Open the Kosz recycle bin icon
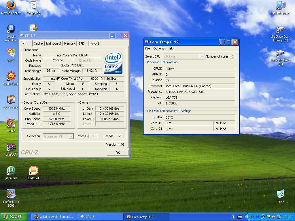Viewport: 295px width, 221px height. 280,194
